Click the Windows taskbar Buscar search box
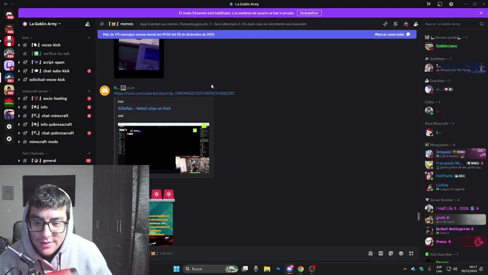 point(211,269)
